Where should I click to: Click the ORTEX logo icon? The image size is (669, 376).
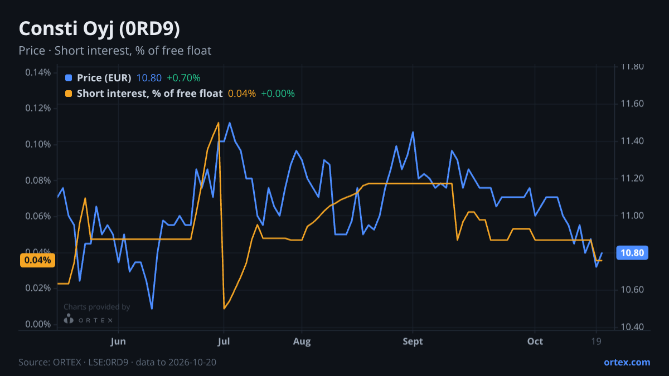pyautogui.click(x=69, y=319)
